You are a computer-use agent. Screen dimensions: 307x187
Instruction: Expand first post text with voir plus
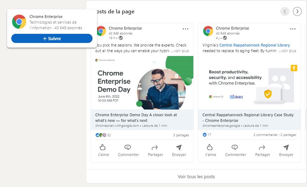(180, 51)
